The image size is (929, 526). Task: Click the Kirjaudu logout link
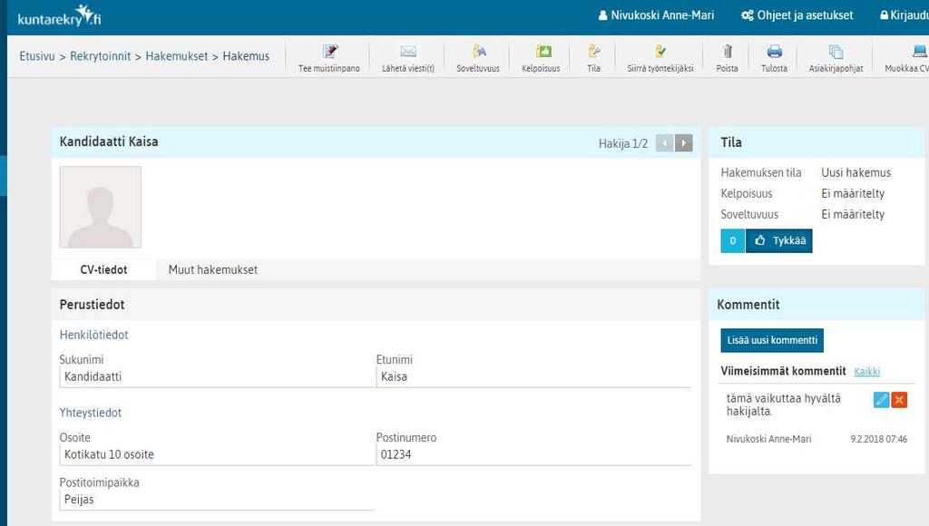905,15
